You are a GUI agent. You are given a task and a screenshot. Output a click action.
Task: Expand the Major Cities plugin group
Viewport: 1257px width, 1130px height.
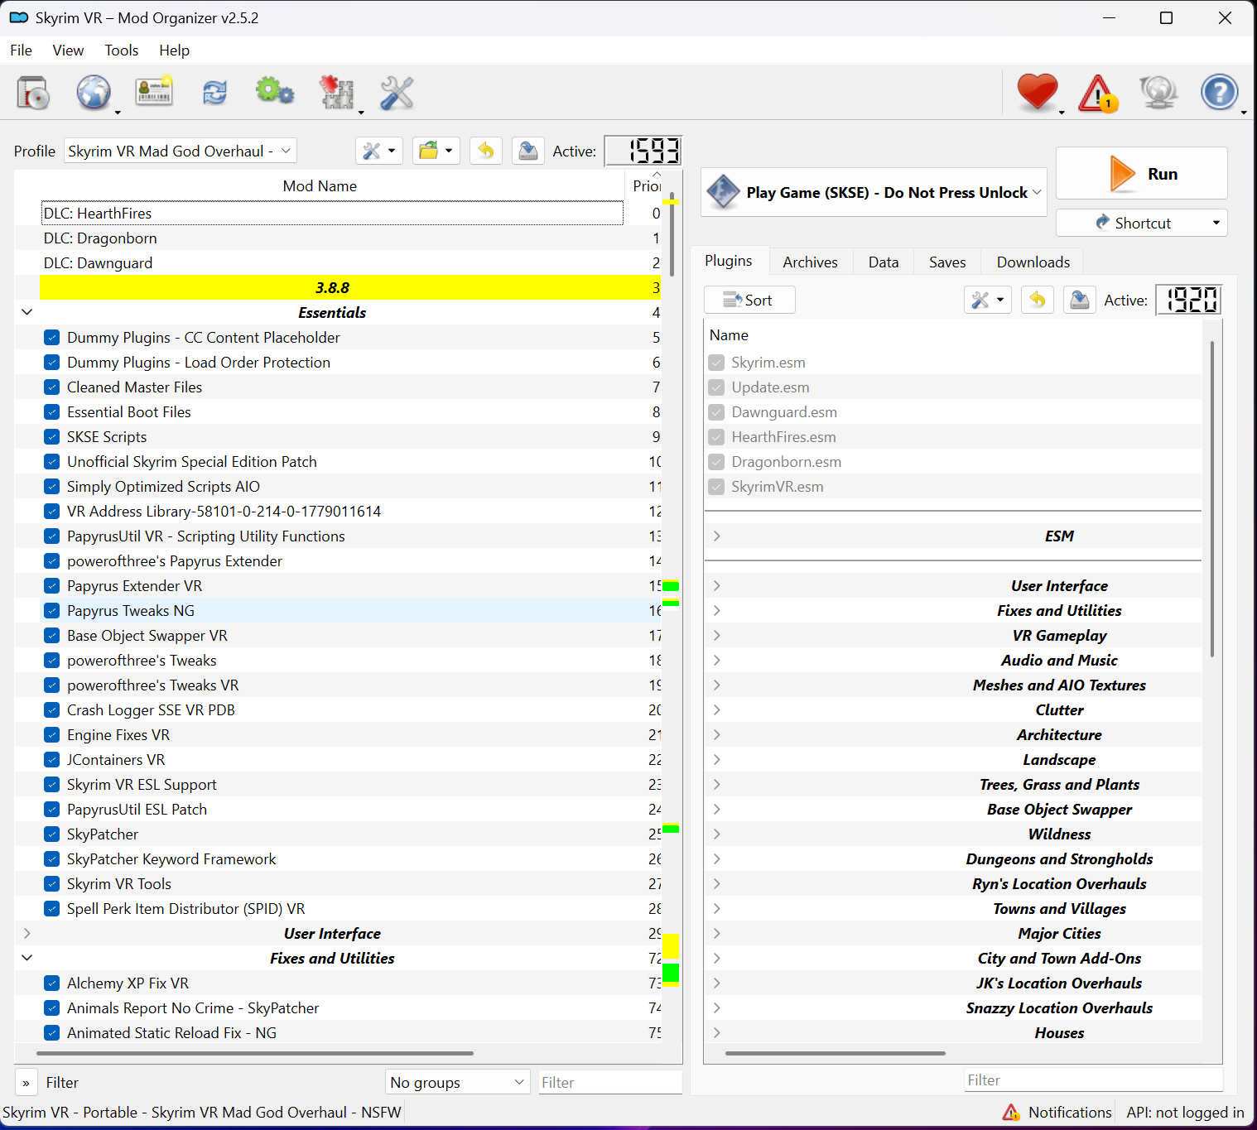[x=717, y=933]
